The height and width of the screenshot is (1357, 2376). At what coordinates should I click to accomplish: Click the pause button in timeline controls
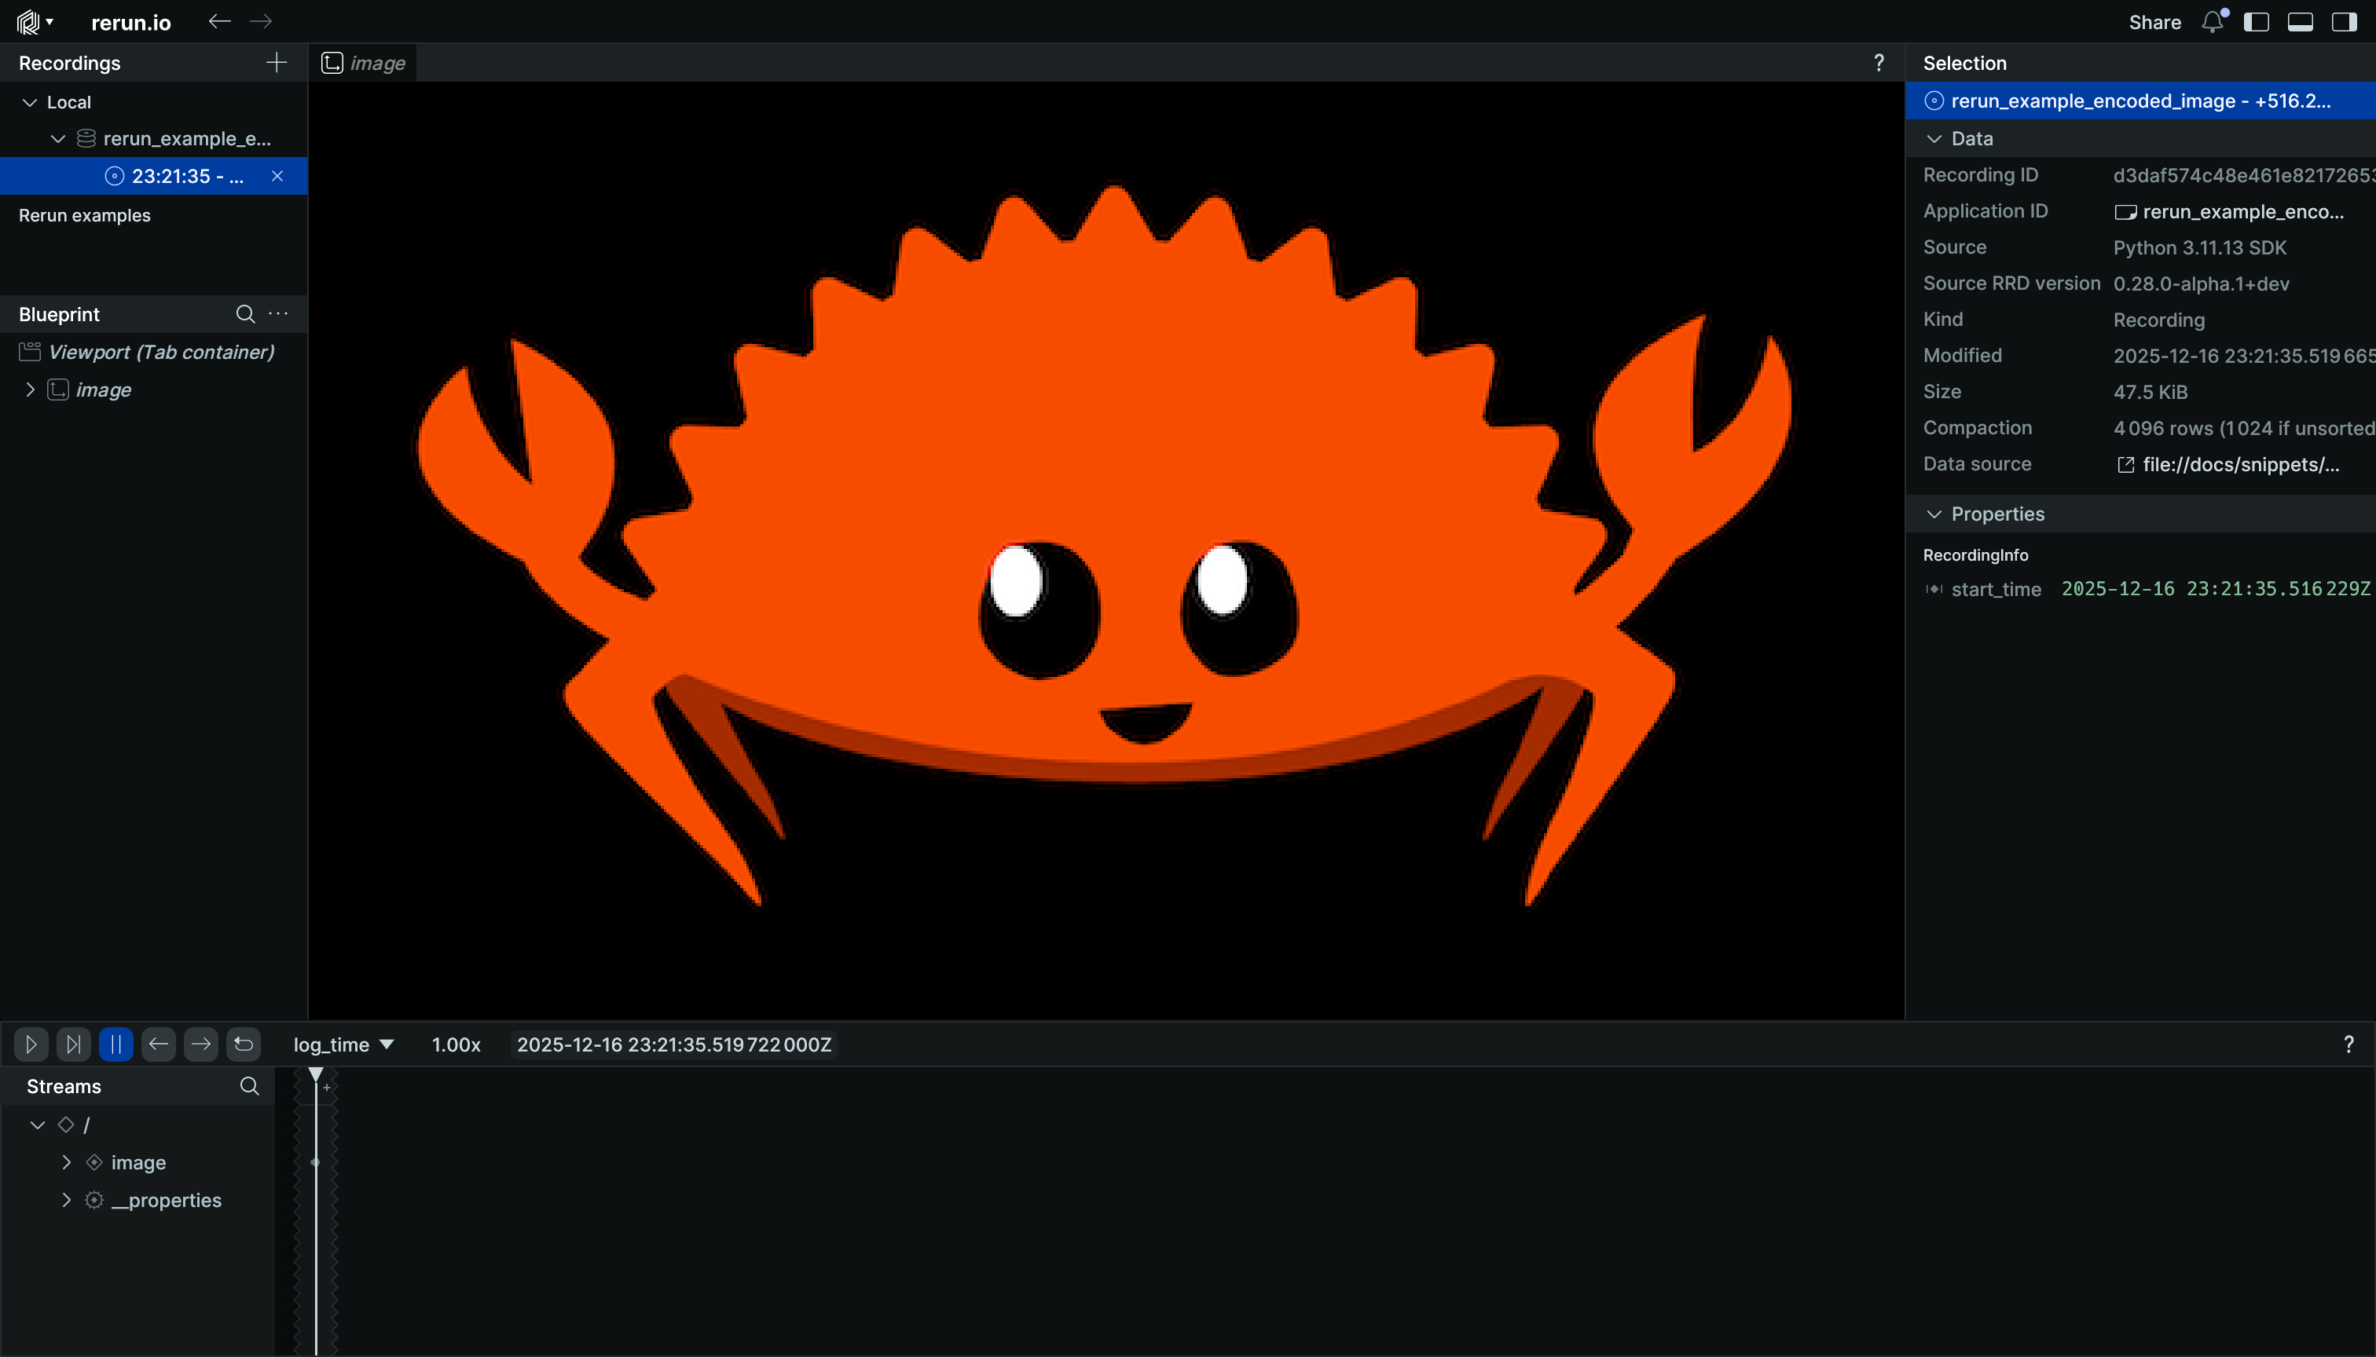click(115, 1044)
